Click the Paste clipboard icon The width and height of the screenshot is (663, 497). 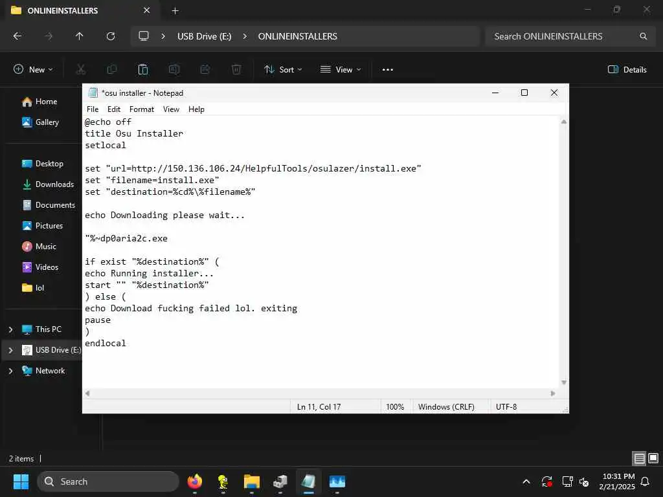[x=143, y=70]
